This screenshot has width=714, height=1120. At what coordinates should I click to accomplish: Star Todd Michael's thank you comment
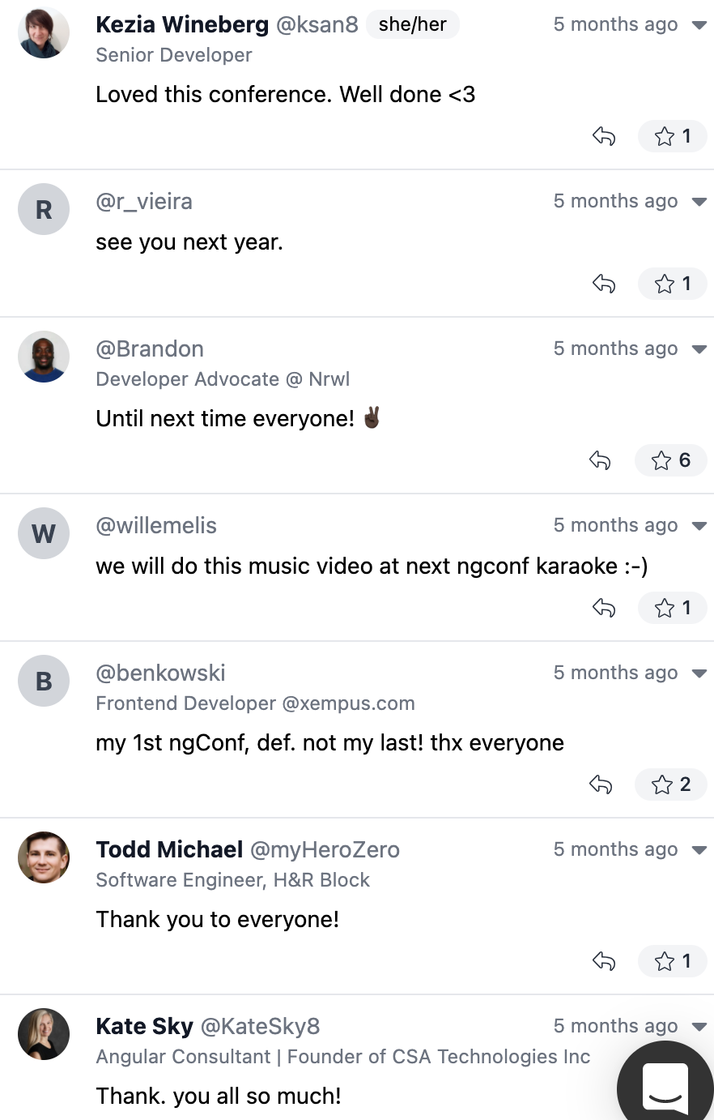pyautogui.click(x=673, y=961)
